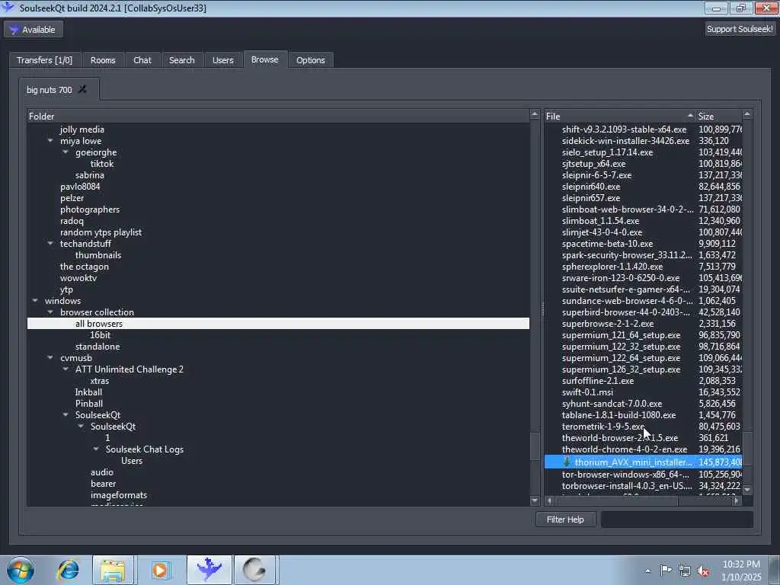Sort by the Size column header
The width and height of the screenshot is (780, 585).
coord(719,117)
